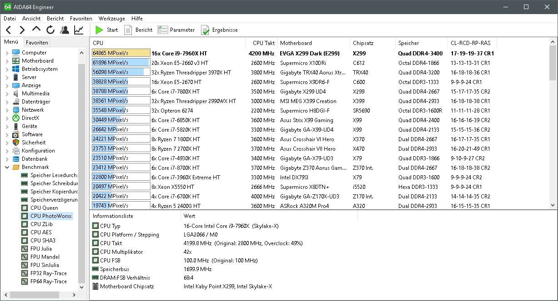Open the line graph toolbar icon
558x301 pixels.
79,30
